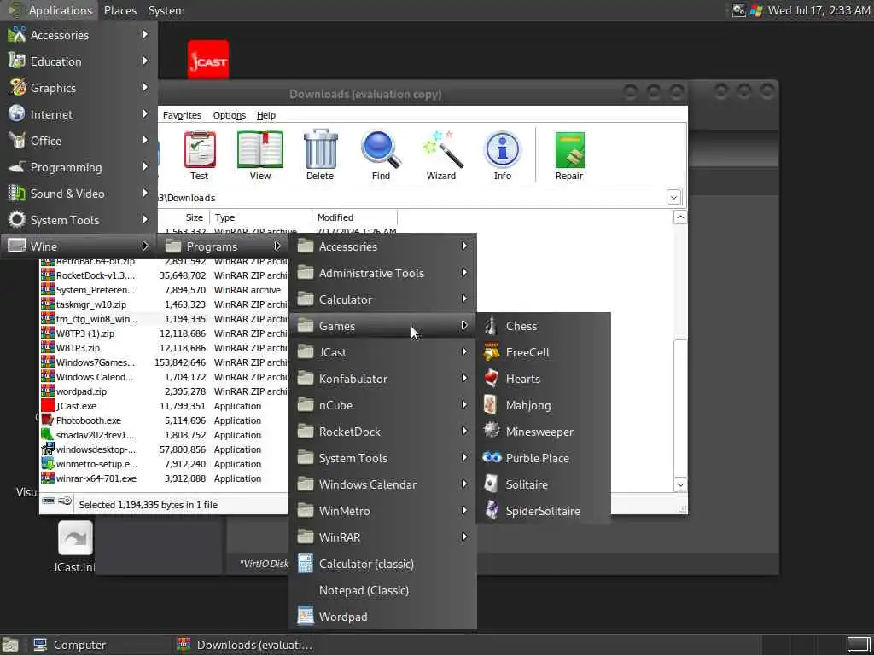Expand the Accessories applications category

(x=79, y=35)
